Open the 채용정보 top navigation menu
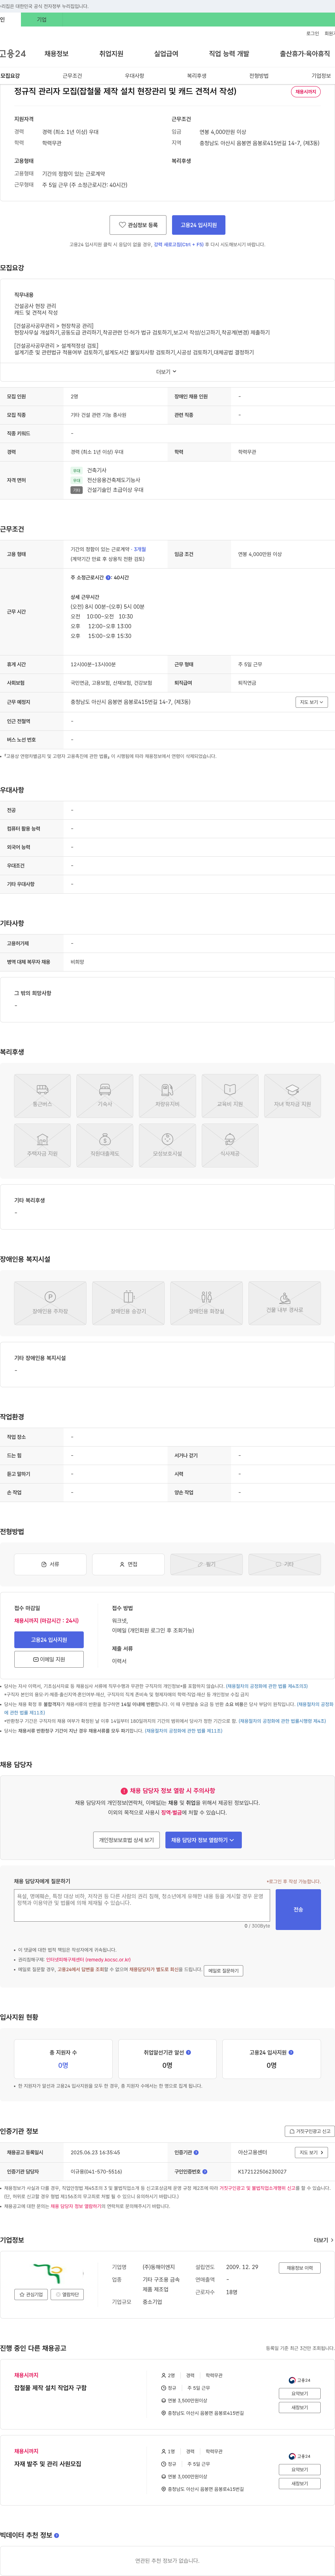This screenshot has height=2576, width=335. pyautogui.click(x=56, y=54)
